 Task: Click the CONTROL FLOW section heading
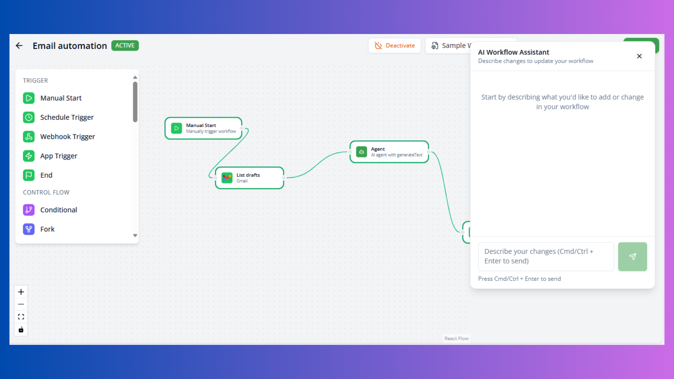coord(46,192)
